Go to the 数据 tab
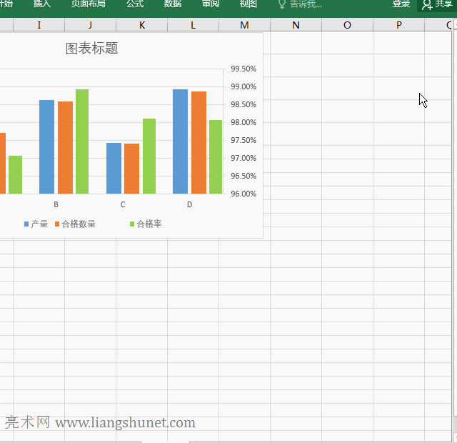 (173, 4)
